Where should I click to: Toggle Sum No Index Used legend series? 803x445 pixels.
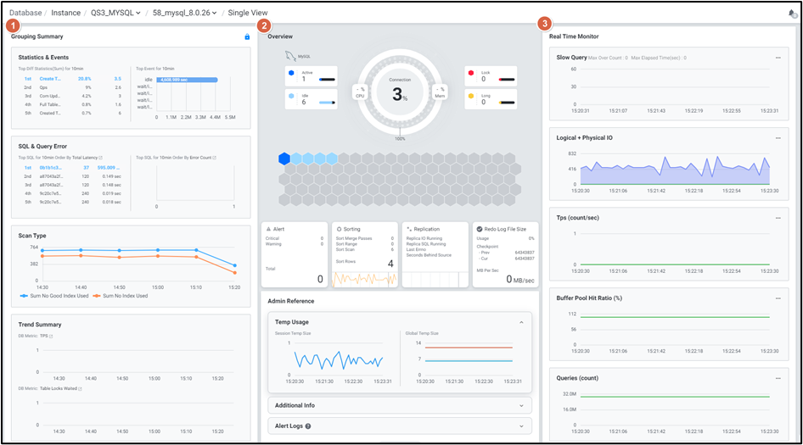pyautogui.click(x=121, y=296)
